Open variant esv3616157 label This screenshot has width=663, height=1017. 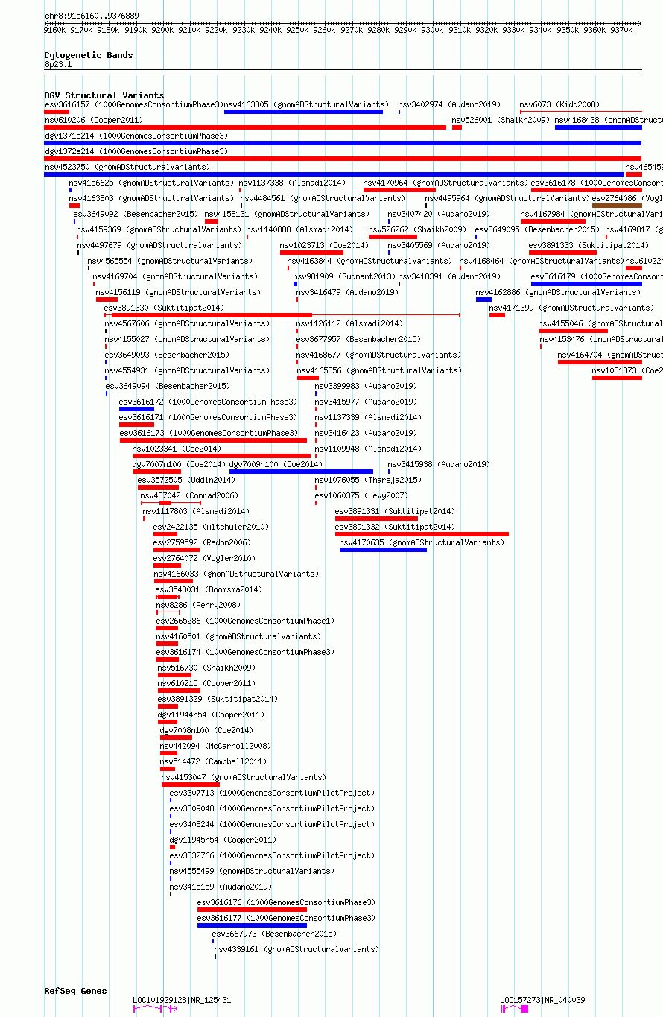tap(134, 104)
